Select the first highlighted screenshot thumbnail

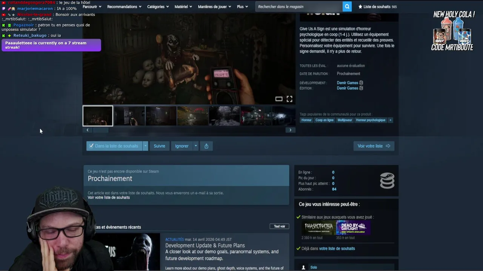click(98, 116)
